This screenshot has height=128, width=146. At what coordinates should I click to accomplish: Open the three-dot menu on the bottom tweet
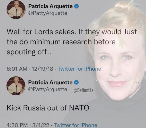(137, 82)
